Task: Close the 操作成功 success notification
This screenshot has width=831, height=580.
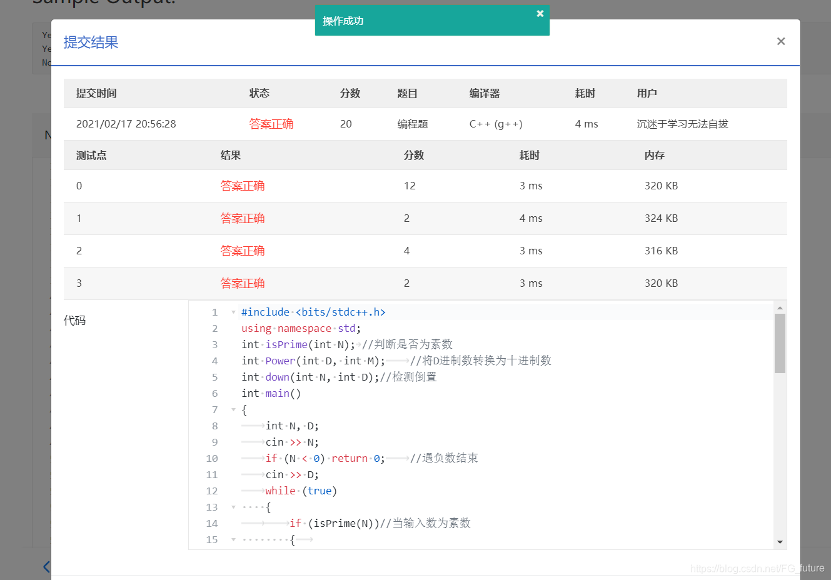Action: click(540, 12)
